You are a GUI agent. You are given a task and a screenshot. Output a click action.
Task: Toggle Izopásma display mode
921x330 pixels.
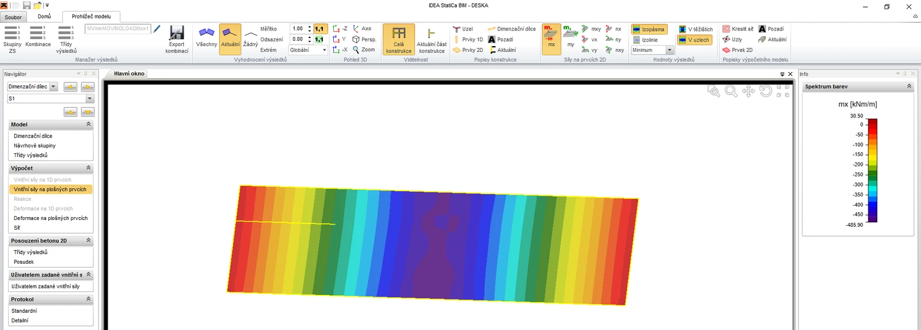(649, 29)
